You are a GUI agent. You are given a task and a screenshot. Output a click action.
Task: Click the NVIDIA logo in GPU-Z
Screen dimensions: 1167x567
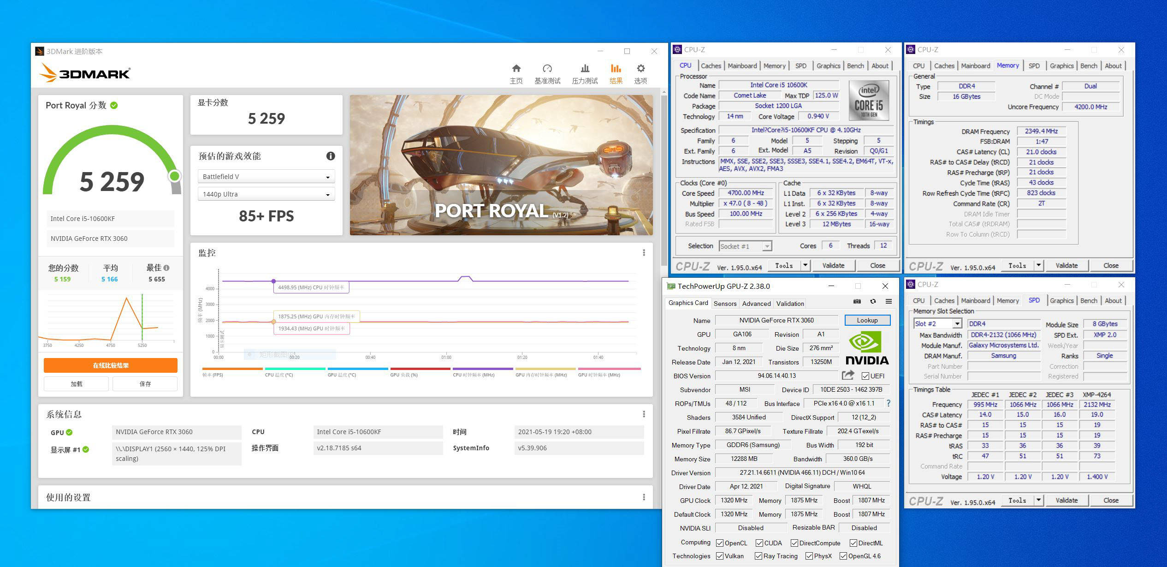(867, 349)
